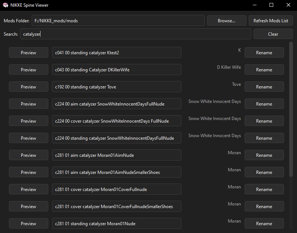Clear the search field
The width and height of the screenshot is (297, 233).
[273, 34]
